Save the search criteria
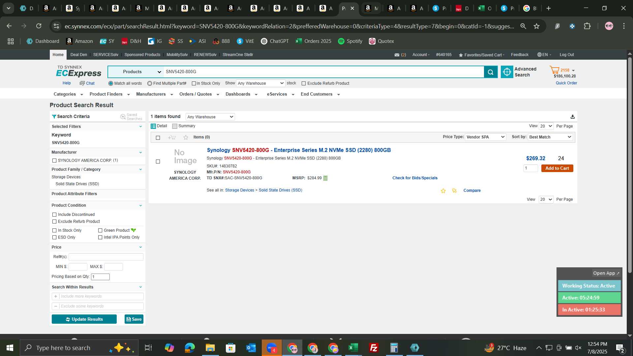The image size is (633, 356). (x=134, y=319)
